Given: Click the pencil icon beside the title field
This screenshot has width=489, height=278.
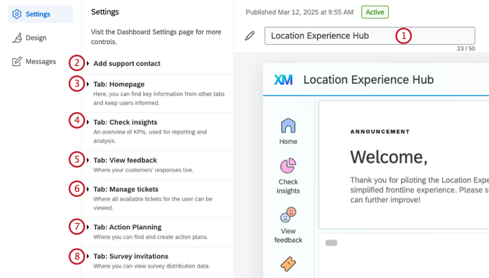Looking at the screenshot, I should point(250,36).
